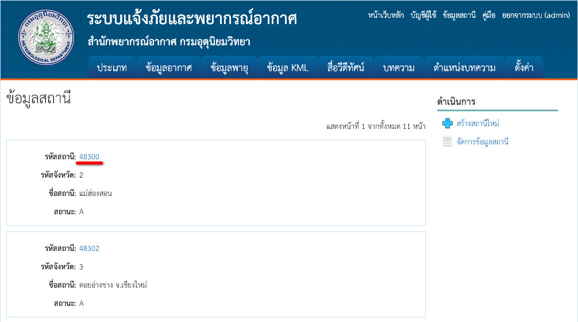Image resolution: width=578 pixels, height=322 pixels.
Task: Click subtitle สำนักพยากรณ์อากาศ กรมอุตุนิยมวิทยา
Action: pos(169,42)
